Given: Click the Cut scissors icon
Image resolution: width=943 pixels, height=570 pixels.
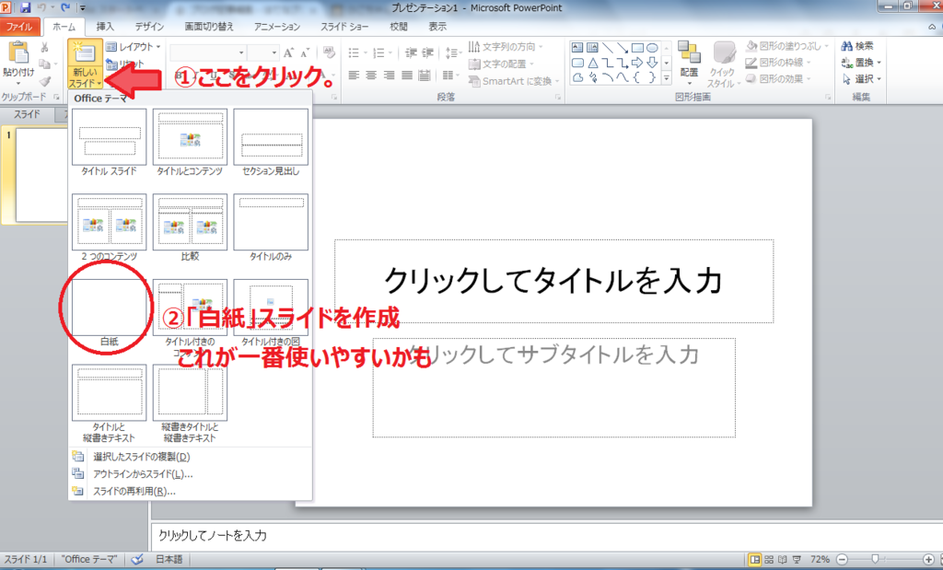Looking at the screenshot, I should [44, 48].
